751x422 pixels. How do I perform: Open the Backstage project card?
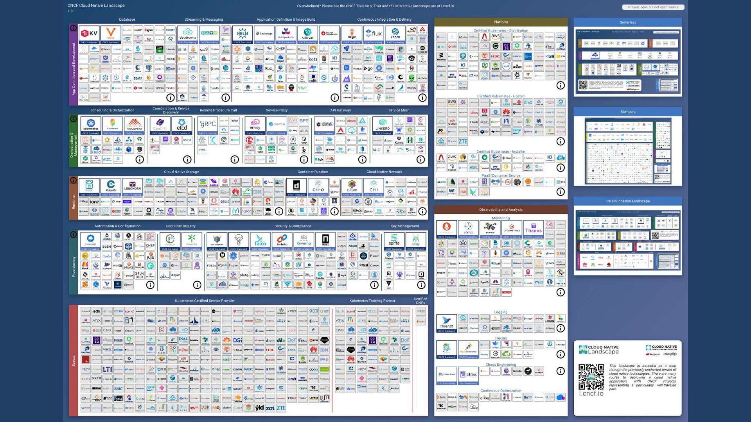(264, 35)
